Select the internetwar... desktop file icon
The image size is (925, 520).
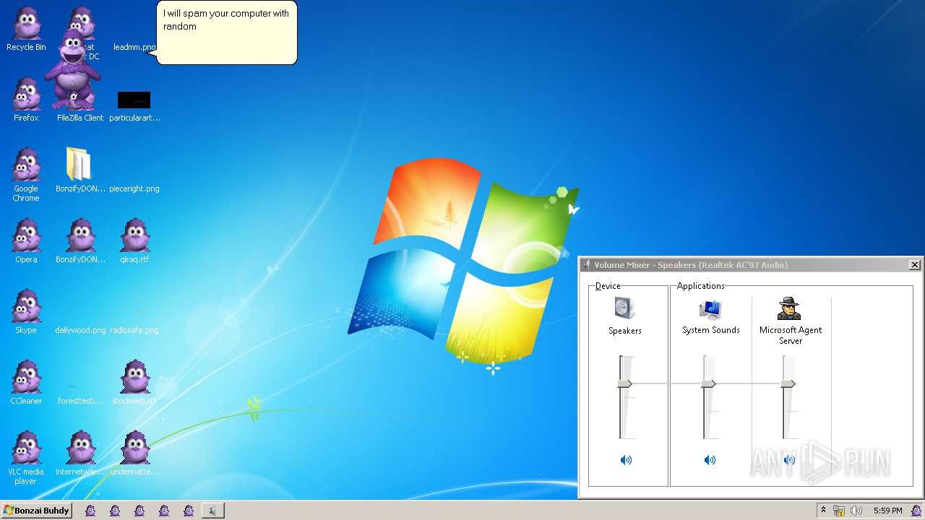(80, 454)
